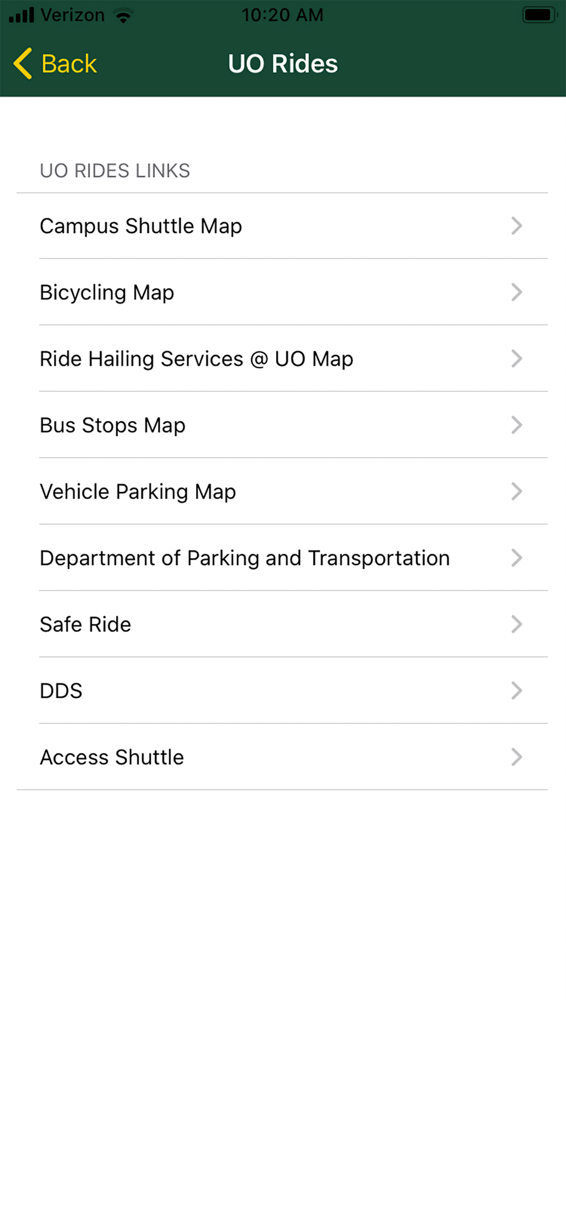Tap the chevron beside Campus Shuttle Map
The width and height of the screenshot is (566, 1225).
[516, 226]
